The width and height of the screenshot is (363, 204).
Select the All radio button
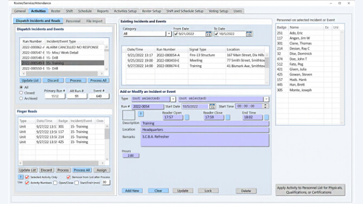coord(21,87)
